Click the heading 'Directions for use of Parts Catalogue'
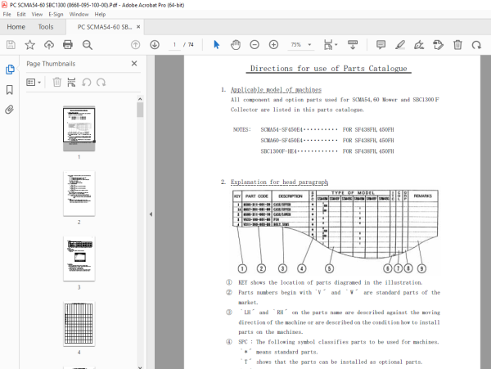Image resolution: width=491 pixels, height=369 pixels. coord(328,69)
